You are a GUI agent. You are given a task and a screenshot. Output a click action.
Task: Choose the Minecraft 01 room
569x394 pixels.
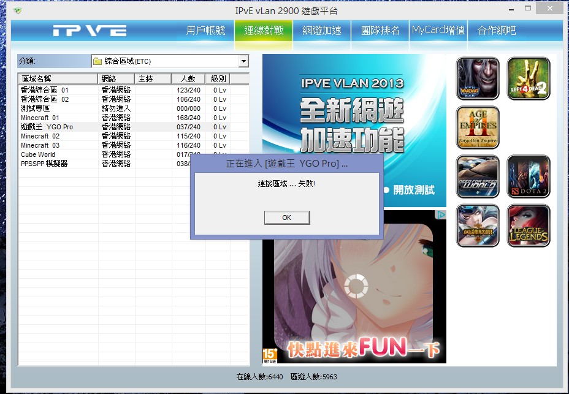(124, 118)
